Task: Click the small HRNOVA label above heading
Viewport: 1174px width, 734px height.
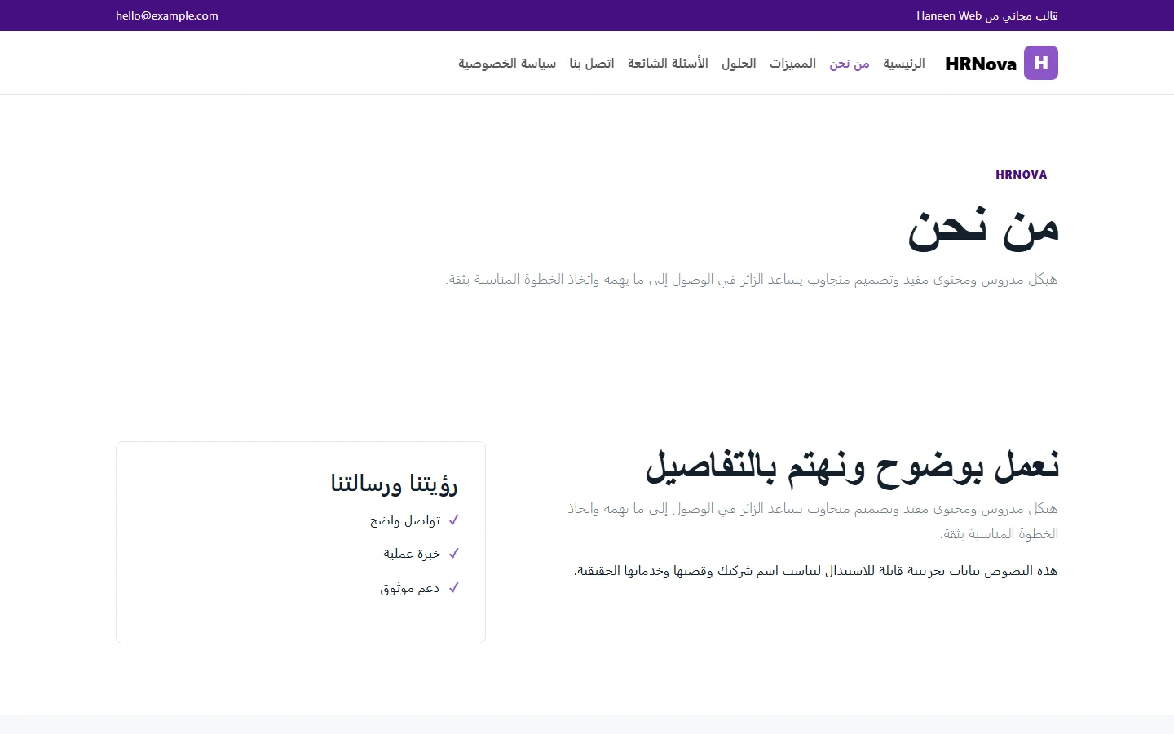Action: [1021, 175]
